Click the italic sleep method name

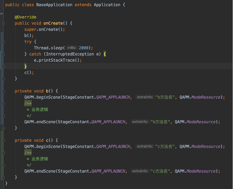tap(57, 48)
